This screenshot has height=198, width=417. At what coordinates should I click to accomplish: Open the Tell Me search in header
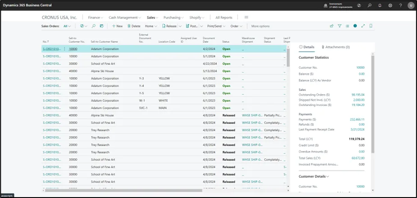tap(369, 5)
